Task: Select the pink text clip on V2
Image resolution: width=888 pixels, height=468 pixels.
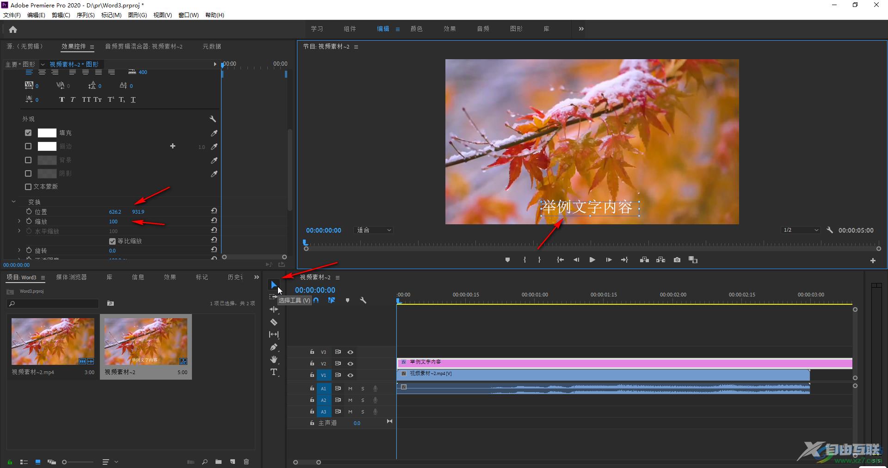Action: coord(624,363)
